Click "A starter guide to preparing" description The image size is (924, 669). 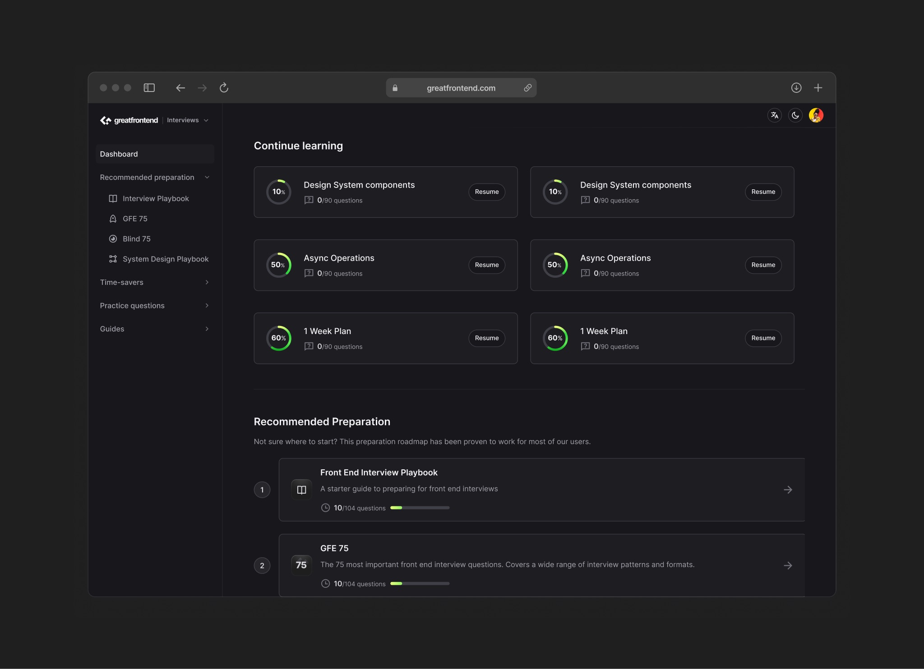[x=409, y=489]
